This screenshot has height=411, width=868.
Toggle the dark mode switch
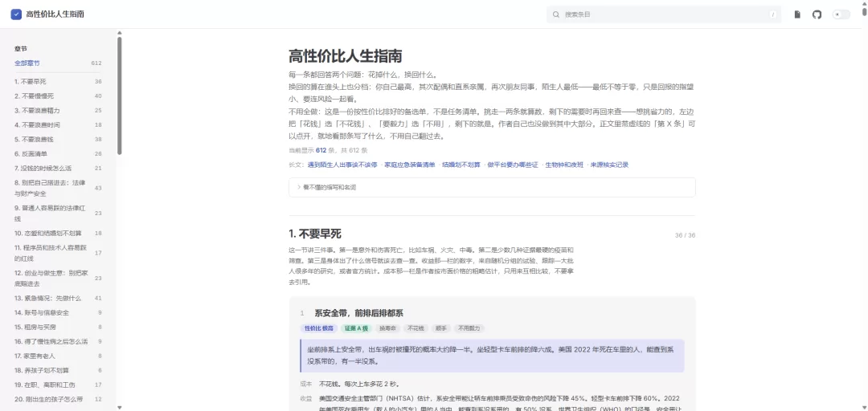(x=841, y=14)
